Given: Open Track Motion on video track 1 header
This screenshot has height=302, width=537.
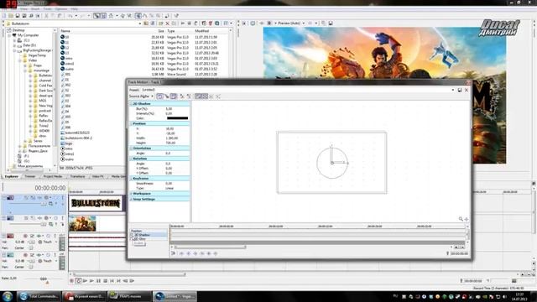Looking at the screenshot, I should coord(33,198).
